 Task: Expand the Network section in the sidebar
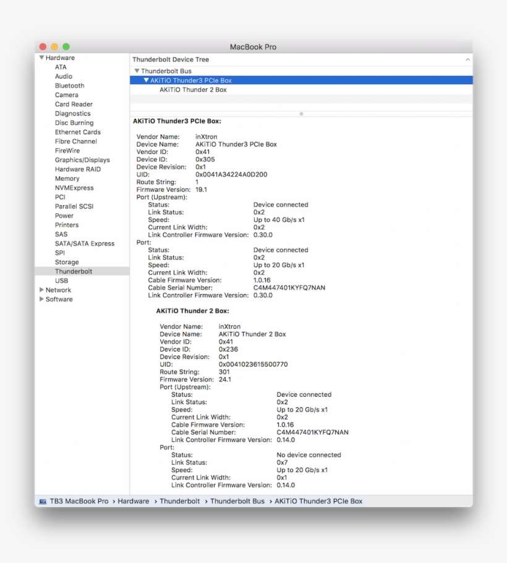[41, 290]
